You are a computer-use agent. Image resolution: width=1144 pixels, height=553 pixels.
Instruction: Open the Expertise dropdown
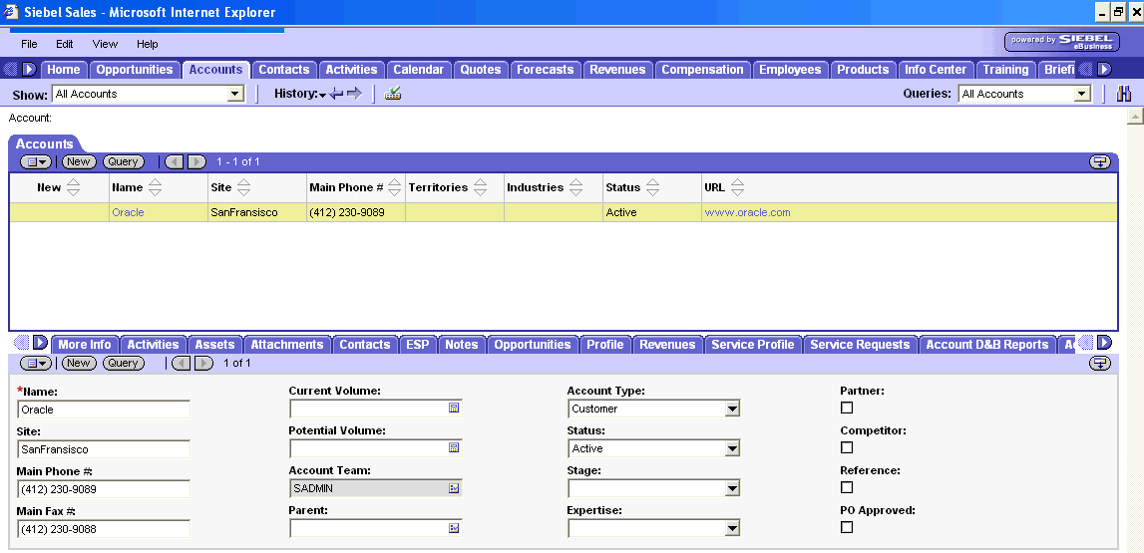(x=732, y=528)
